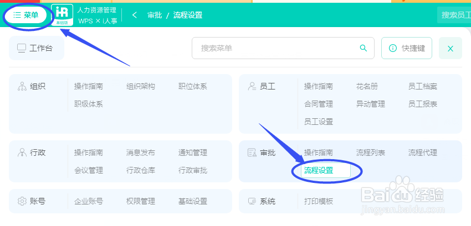Click the magnifier icon in the menu search box
This screenshot has height=226, width=471.
[x=364, y=48]
